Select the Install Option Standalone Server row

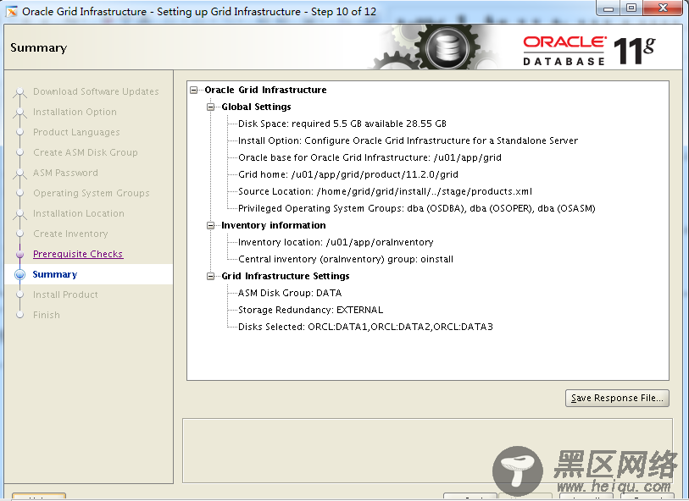pos(408,140)
